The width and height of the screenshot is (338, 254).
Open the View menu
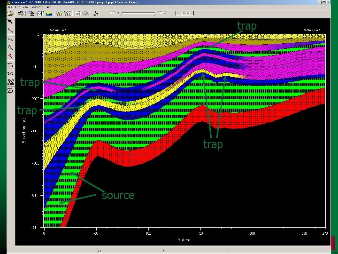coord(26,7)
